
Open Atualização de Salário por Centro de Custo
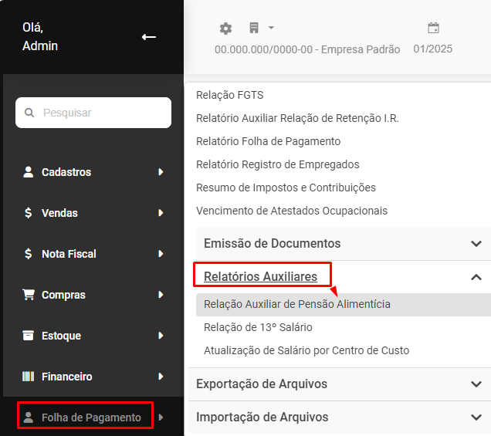pyautogui.click(x=306, y=350)
